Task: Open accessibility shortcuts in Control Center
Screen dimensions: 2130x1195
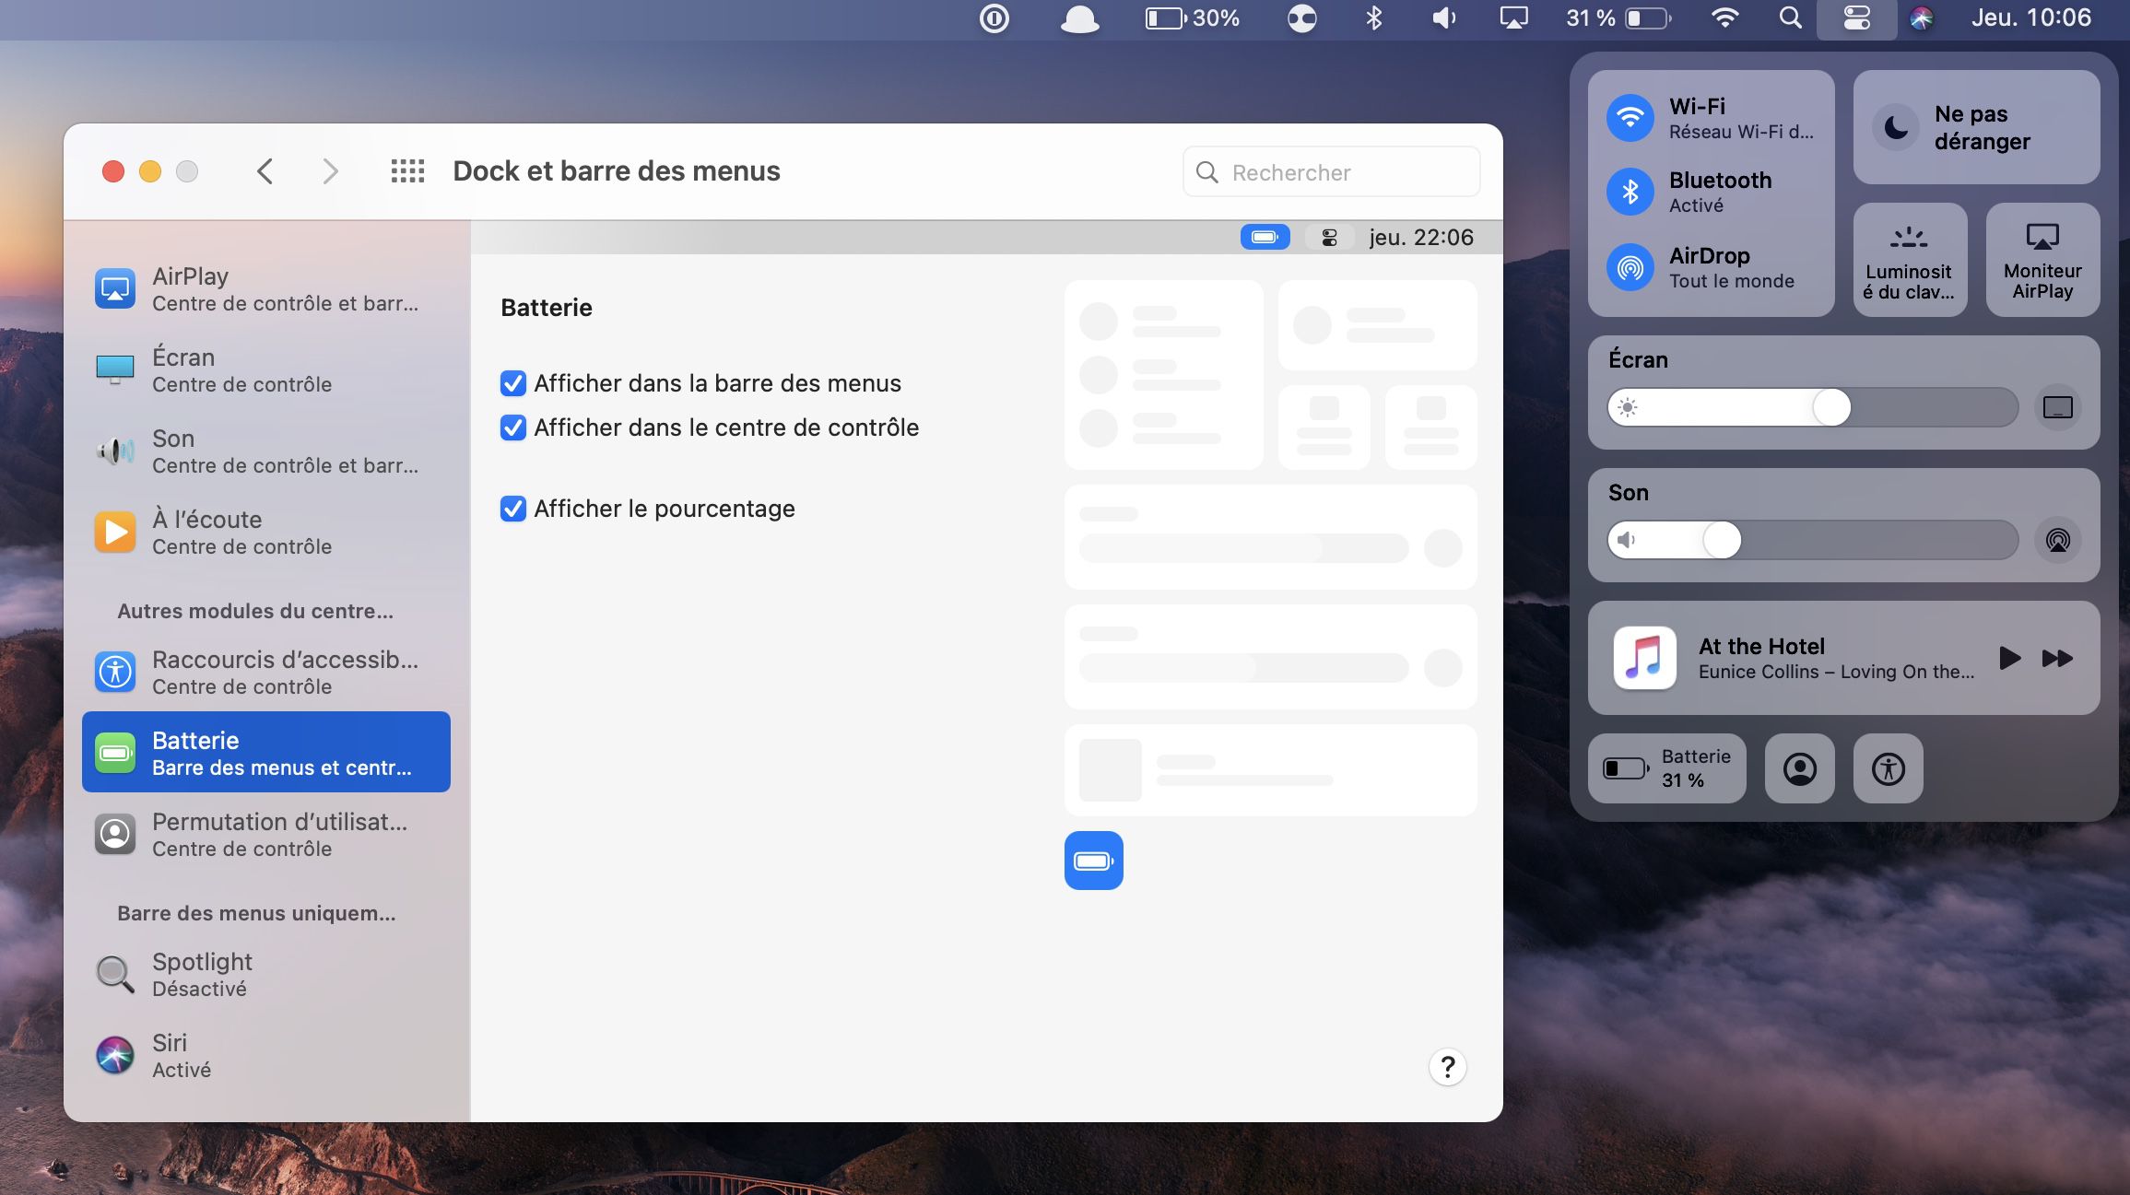Action: [x=1888, y=768]
